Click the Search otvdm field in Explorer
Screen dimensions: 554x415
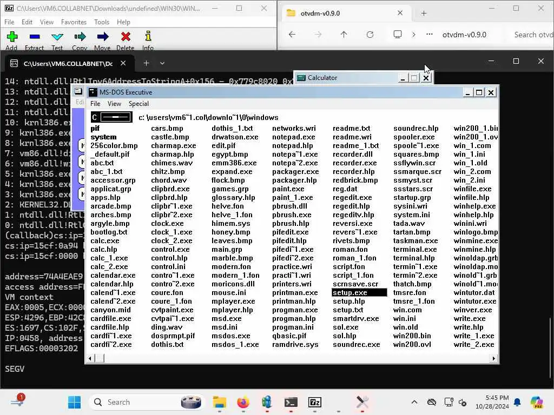coord(533,35)
